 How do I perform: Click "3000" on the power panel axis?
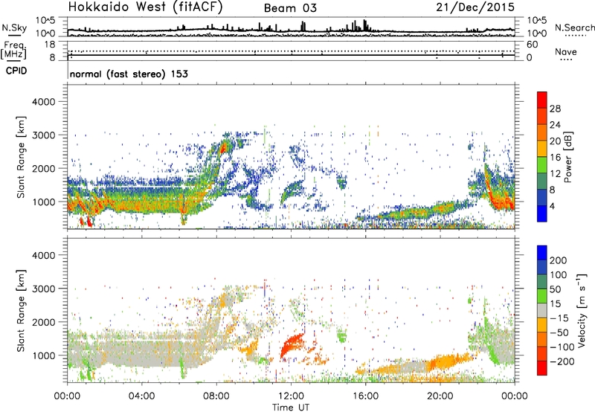[x=44, y=135]
